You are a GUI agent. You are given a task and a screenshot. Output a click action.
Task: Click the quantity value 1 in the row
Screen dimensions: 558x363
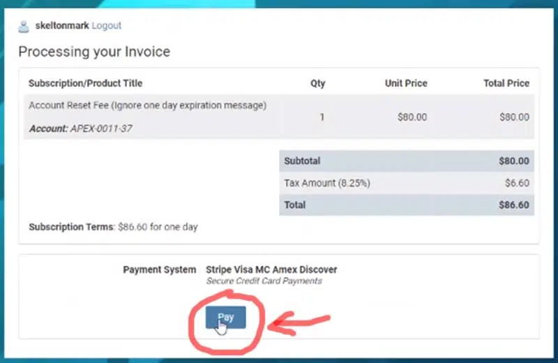pos(322,117)
